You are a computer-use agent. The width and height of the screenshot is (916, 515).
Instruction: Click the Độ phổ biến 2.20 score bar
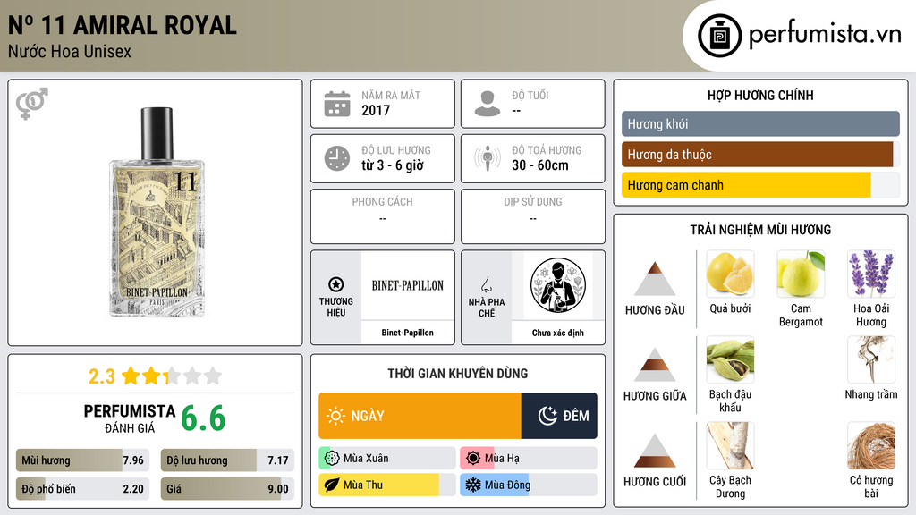[x=82, y=489]
